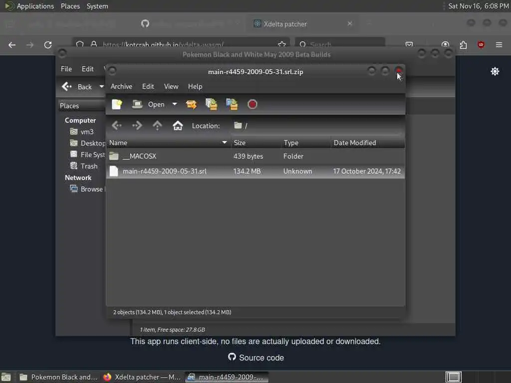Switch to Pokemon Black and... taskbar window
This screenshot has height=383, width=511.
59,377
